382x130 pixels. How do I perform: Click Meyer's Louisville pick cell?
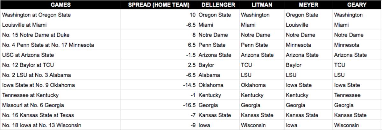308,25
